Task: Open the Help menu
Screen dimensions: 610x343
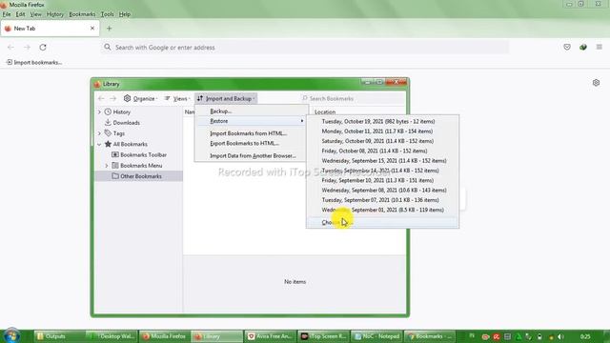Action: pyautogui.click(x=125, y=14)
